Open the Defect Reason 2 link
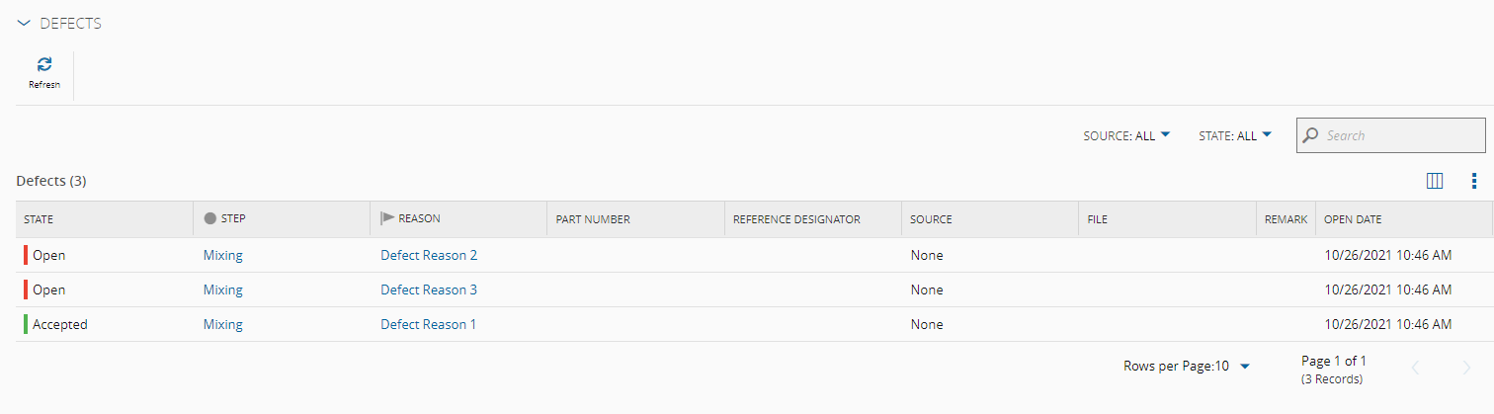The image size is (1494, 414). click(429, 255)
